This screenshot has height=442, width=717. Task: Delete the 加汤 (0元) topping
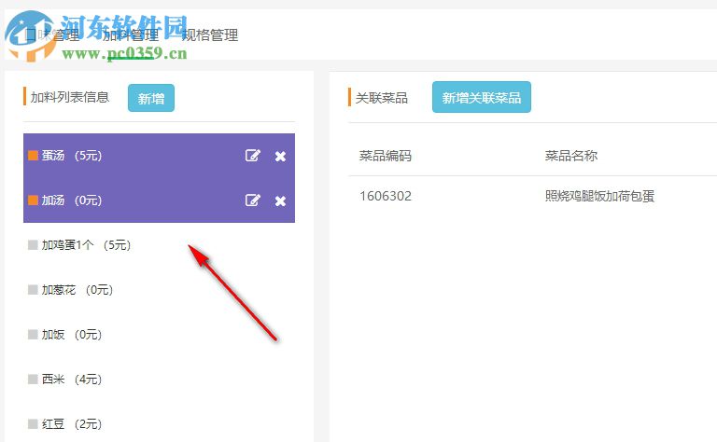point(280,200)
